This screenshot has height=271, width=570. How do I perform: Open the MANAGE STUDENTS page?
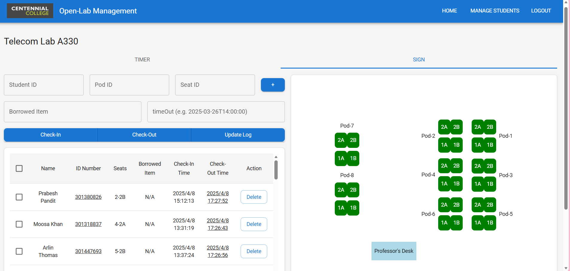pos(495,11)
